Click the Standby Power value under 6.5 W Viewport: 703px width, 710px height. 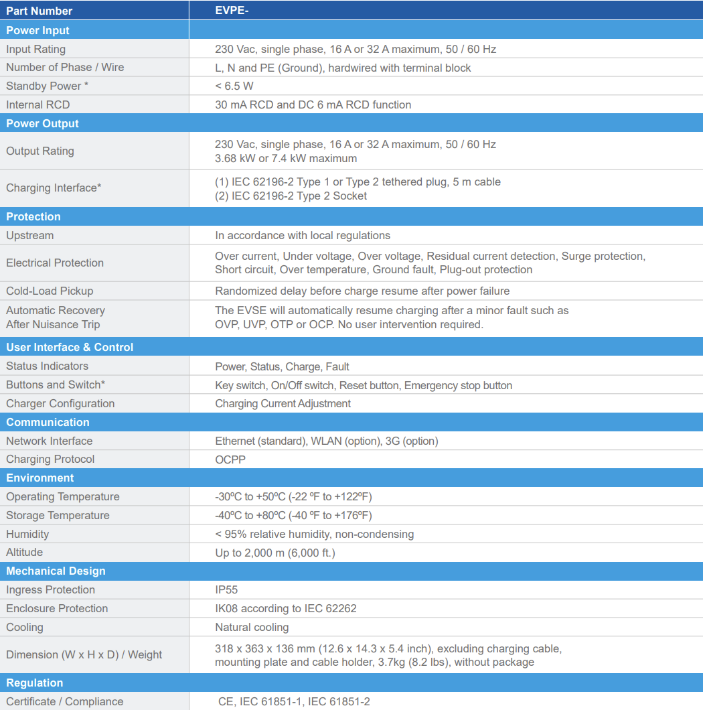click(x=234, y=86)
